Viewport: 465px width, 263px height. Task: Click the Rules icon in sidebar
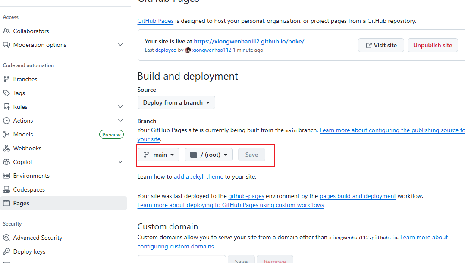6,107
